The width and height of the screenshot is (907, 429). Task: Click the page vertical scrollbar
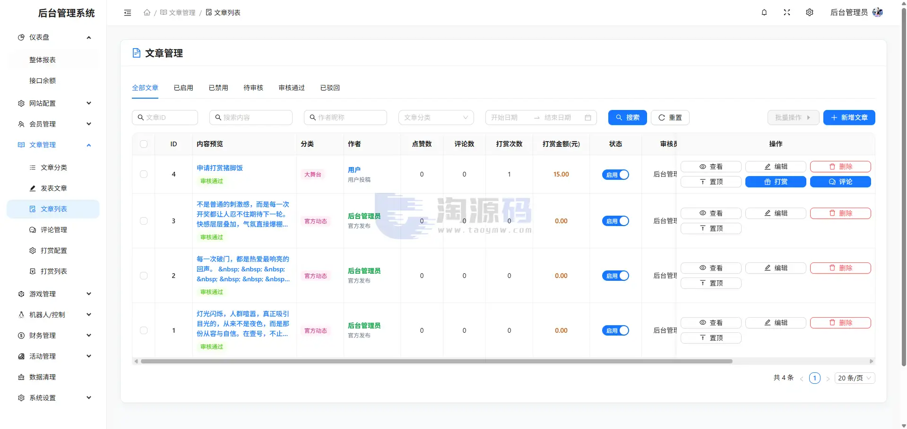[x=904, y=186]
